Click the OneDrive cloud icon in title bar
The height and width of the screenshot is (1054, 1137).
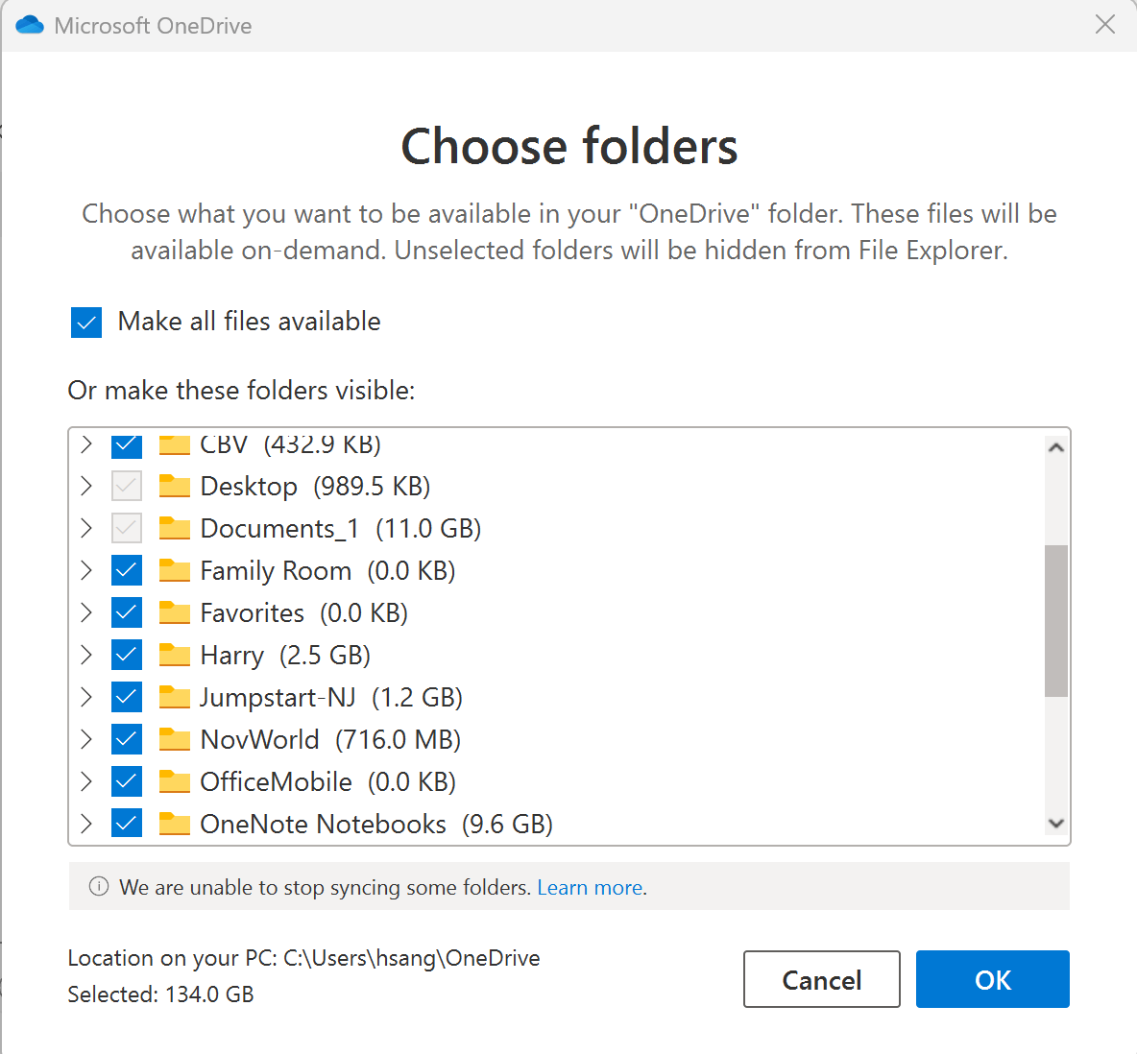click(x=30, y=25)
